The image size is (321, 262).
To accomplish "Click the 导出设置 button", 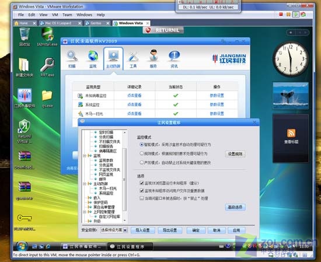I will [170, 230].
